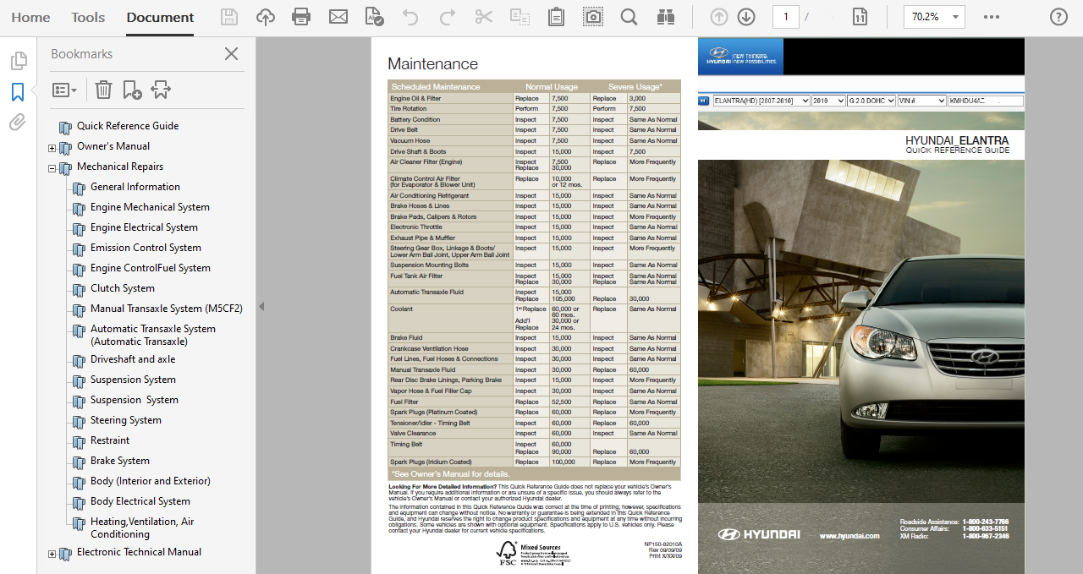Image resolution: width=1083 pixels, height=574 pixels.
Task: Send file by email envelope icon
Action: (338, 17)
